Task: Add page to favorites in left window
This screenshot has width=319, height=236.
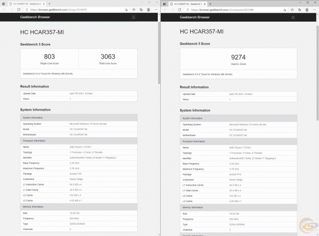Action: pyautogui.click(x=126, y=9)
